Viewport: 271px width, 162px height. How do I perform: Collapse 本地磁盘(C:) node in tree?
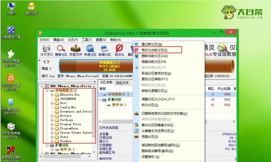point(47,90)
